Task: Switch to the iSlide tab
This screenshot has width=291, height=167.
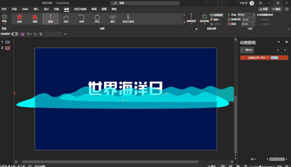Action: [x=25, y=9]
